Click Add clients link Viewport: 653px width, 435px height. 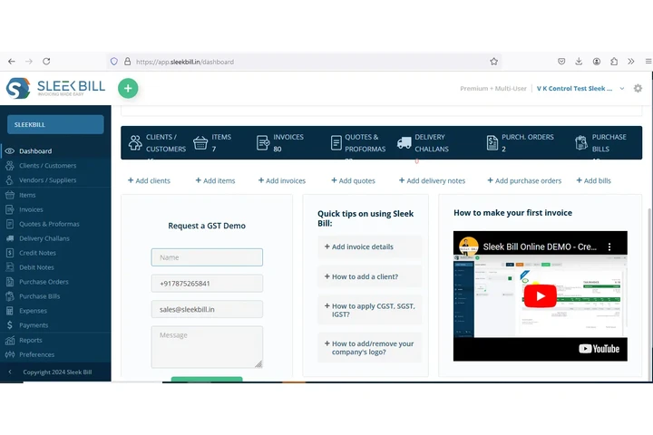(149, 180)
